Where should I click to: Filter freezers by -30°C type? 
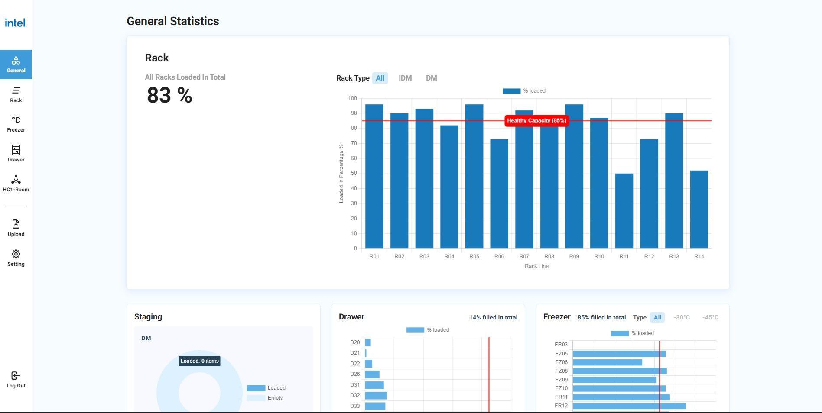click(682, 317)
